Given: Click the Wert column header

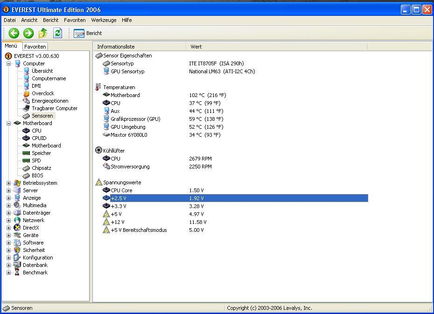Looking at the screenshot, I should point(277,47).
